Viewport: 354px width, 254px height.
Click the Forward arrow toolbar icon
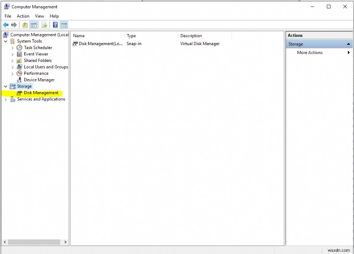(x=14, y=25)
